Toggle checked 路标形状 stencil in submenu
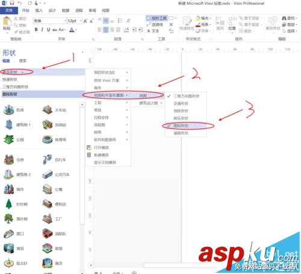301x274 pixels. 186,126
